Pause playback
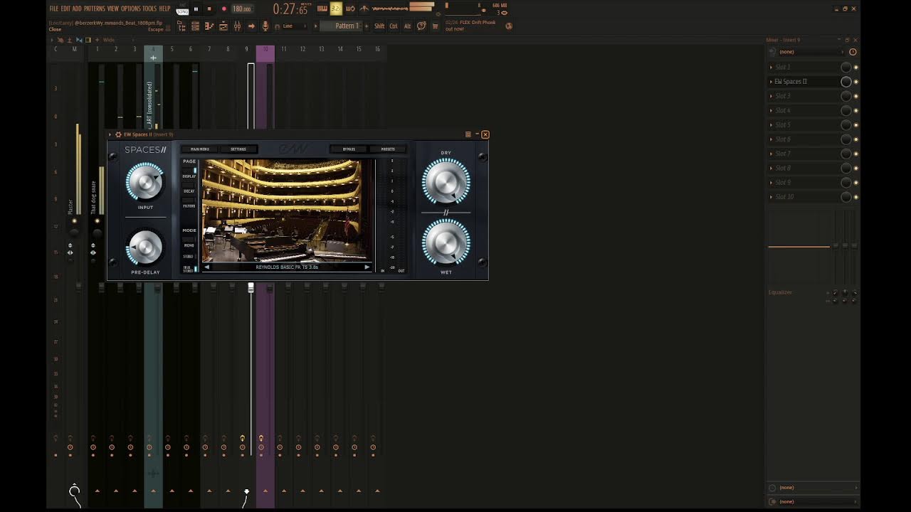911x512 pixels. [x=196, y=9]
